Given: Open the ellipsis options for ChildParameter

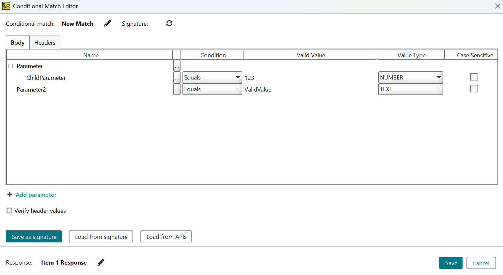Looking at the screenshot, I should (177, 77).
